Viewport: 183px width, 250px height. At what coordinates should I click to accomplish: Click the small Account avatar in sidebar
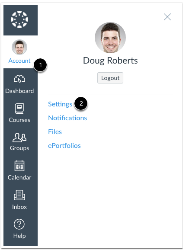coord(19,47)
